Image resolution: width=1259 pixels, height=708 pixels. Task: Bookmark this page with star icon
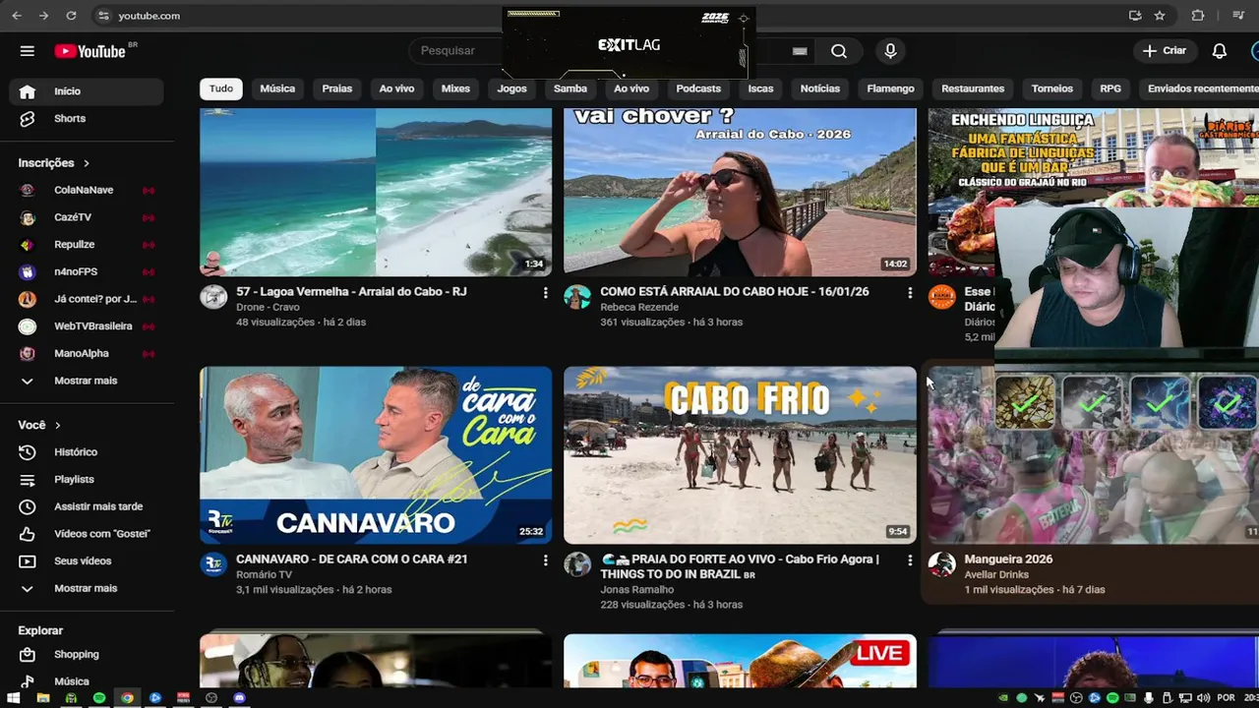(1160, 16)
